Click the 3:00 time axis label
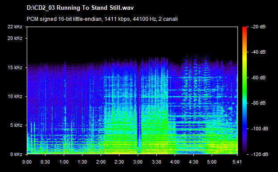The image size is (278, 172). coord(138,162)
